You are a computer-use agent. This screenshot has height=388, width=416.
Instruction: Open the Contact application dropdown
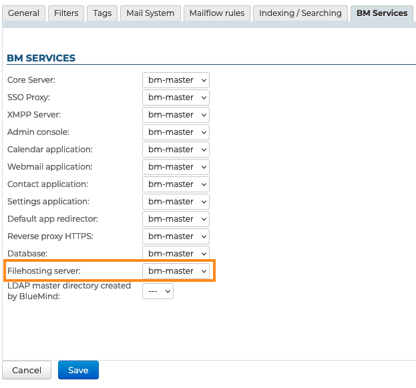click(x=176, y=184)
